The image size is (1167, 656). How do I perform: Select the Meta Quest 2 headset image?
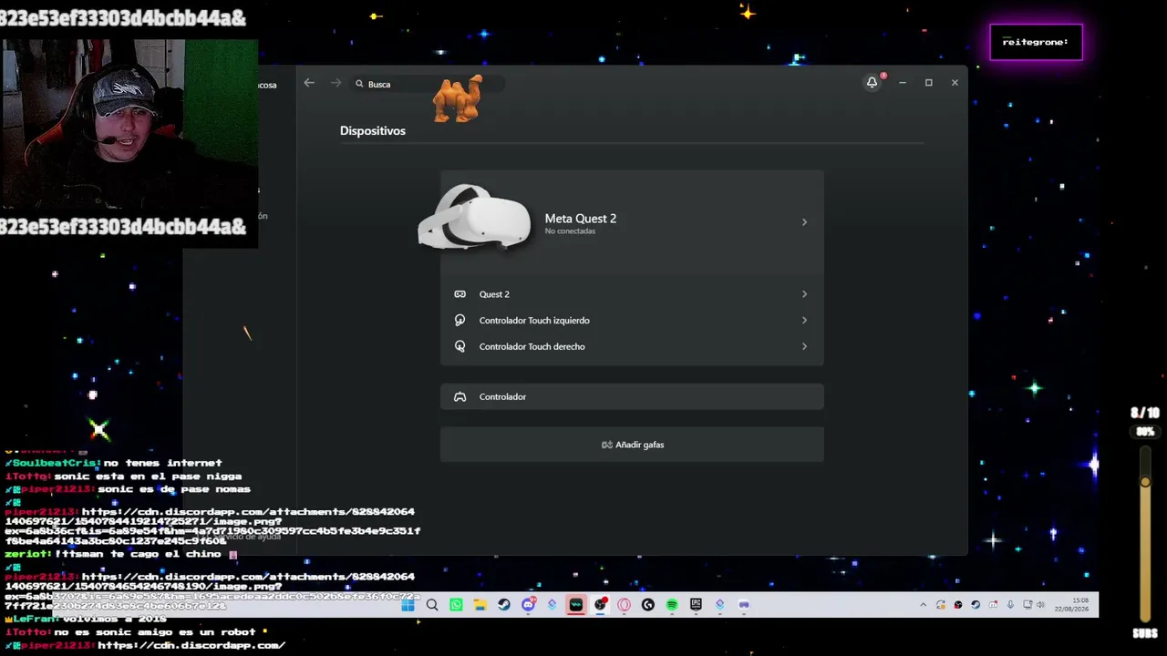(474, 217)
